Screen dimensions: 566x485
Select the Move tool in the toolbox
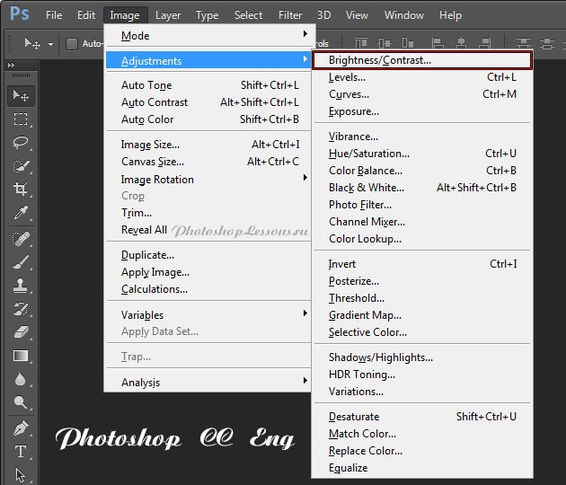(21, 96)
